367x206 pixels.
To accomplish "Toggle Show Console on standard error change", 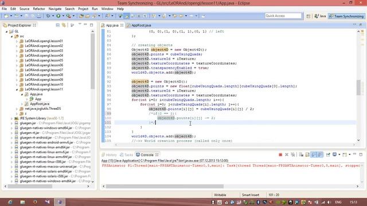I will pos(320,154).
